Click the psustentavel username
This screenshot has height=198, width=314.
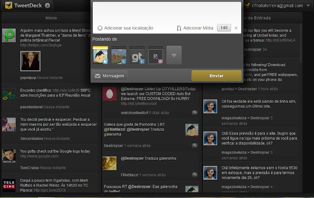31,107
